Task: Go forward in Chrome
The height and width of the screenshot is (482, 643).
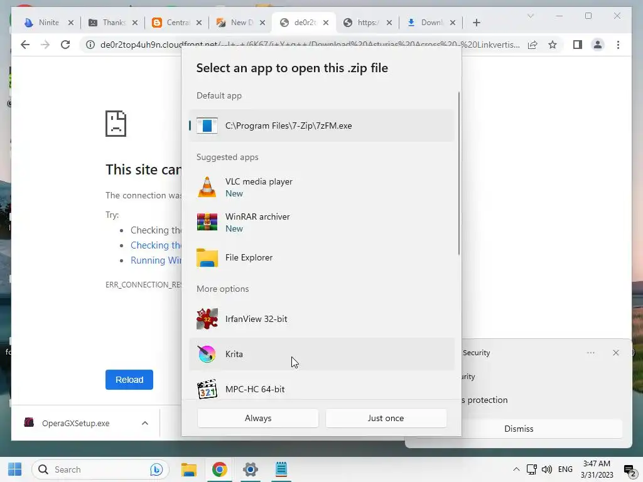Action: tap(45, 45)
